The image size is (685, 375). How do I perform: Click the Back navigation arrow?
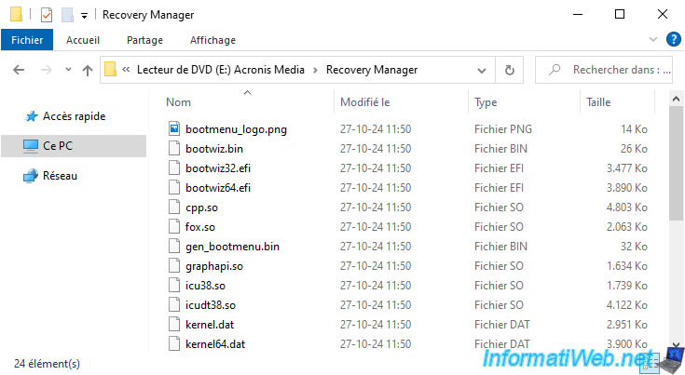[x=19, y=70]
